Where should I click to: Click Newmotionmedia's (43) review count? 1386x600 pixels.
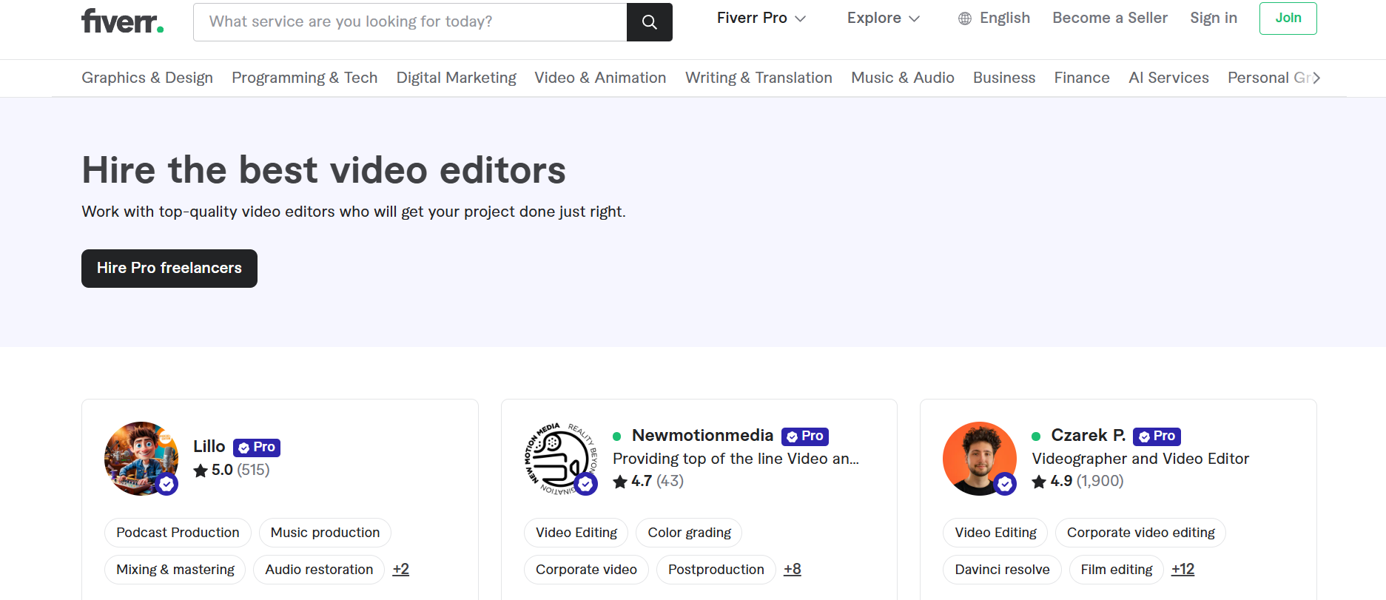coord(670,482)
